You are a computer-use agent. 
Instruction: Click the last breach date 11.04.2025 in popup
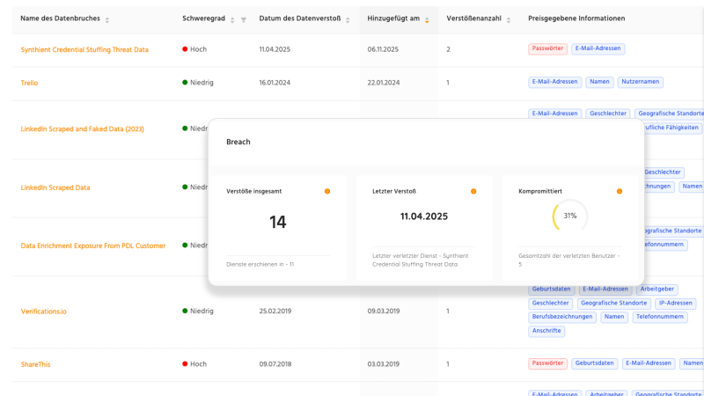[x=424, y=216]
